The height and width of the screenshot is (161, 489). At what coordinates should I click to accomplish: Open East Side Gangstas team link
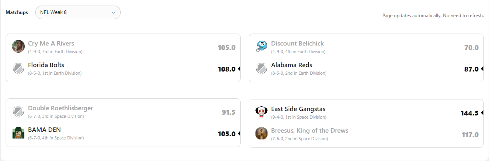[298, 109]
